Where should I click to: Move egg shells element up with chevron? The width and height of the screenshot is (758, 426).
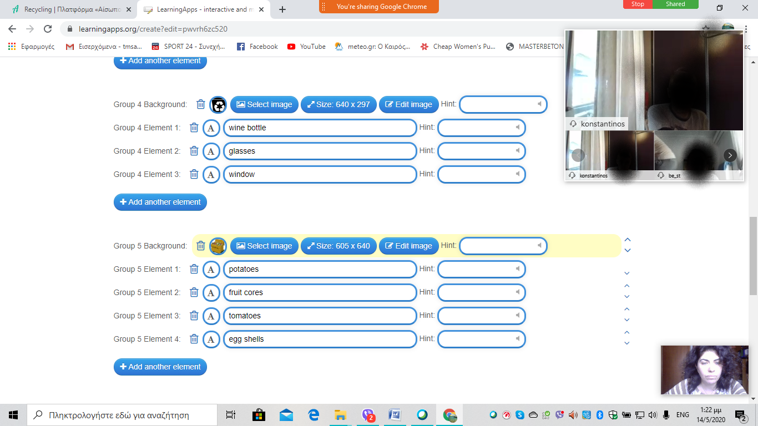627,333
